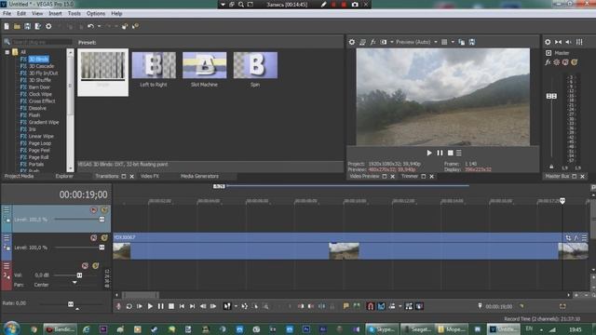Click the search plug-ins input field

41,42
